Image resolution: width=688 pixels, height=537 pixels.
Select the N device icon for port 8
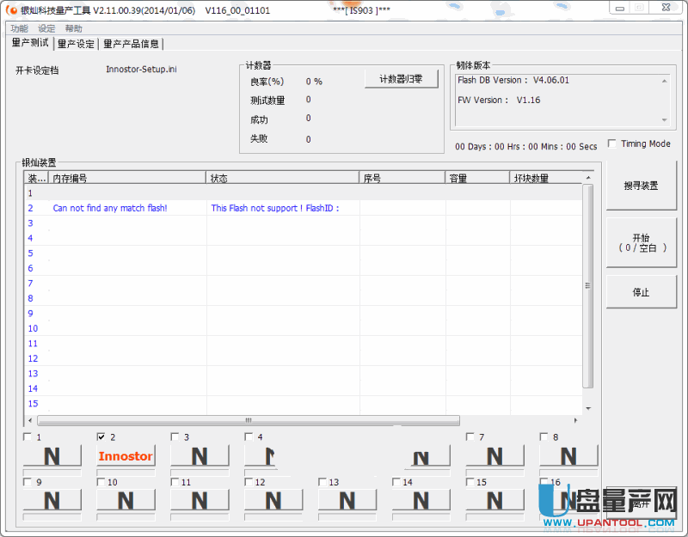[568, 456]
